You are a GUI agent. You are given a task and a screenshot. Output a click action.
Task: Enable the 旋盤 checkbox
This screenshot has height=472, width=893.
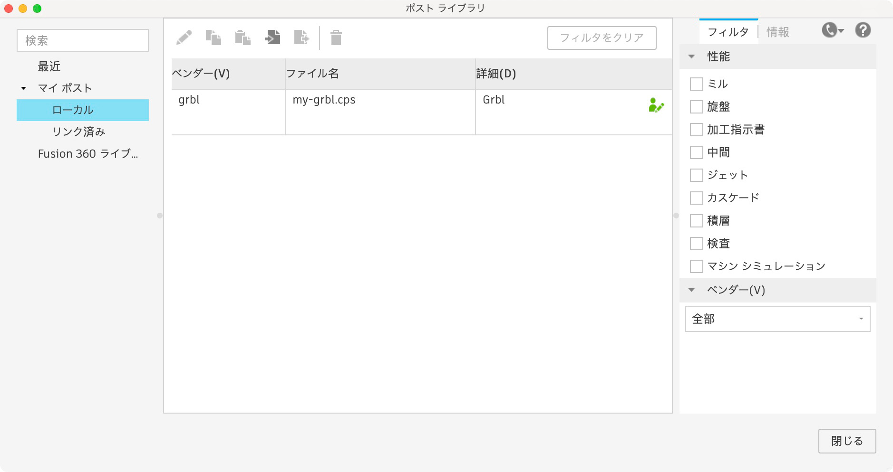697,107
